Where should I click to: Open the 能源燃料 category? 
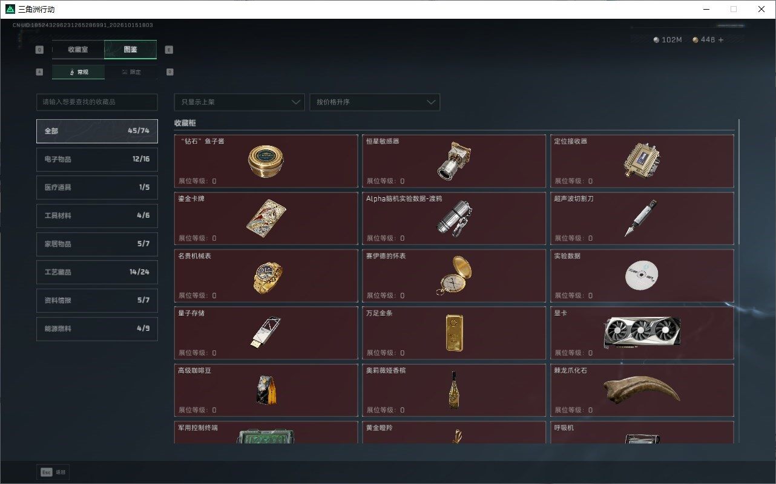click(x=97, y=329)
